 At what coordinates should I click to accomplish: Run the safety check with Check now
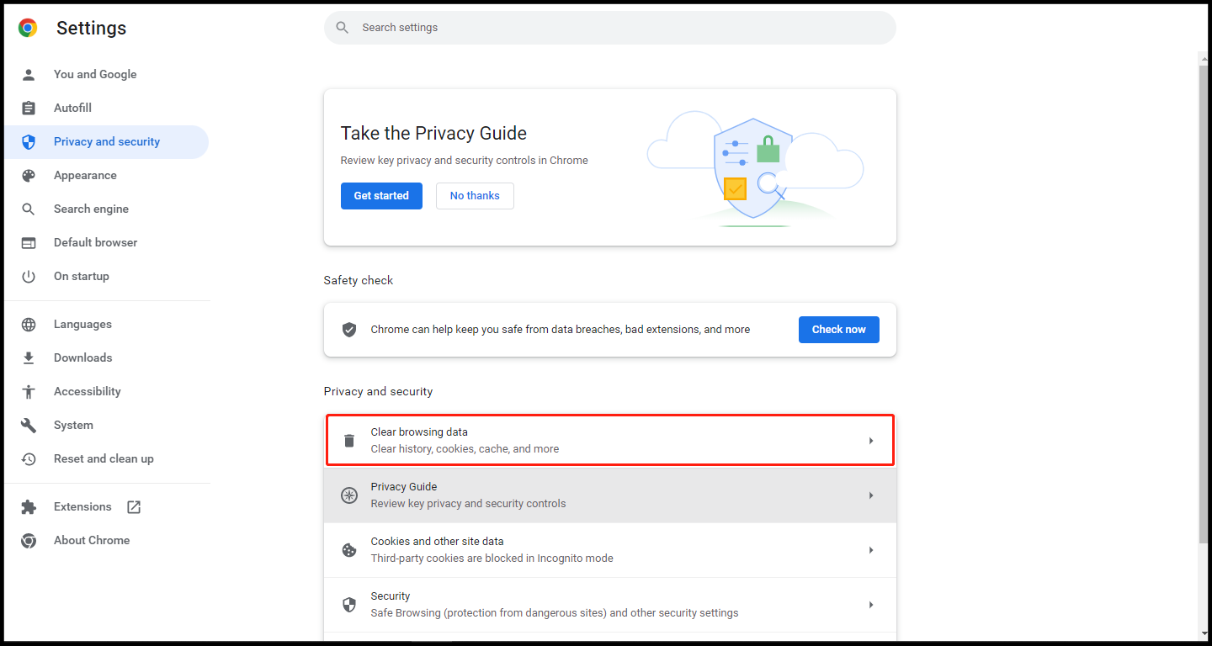click(838, 330)
